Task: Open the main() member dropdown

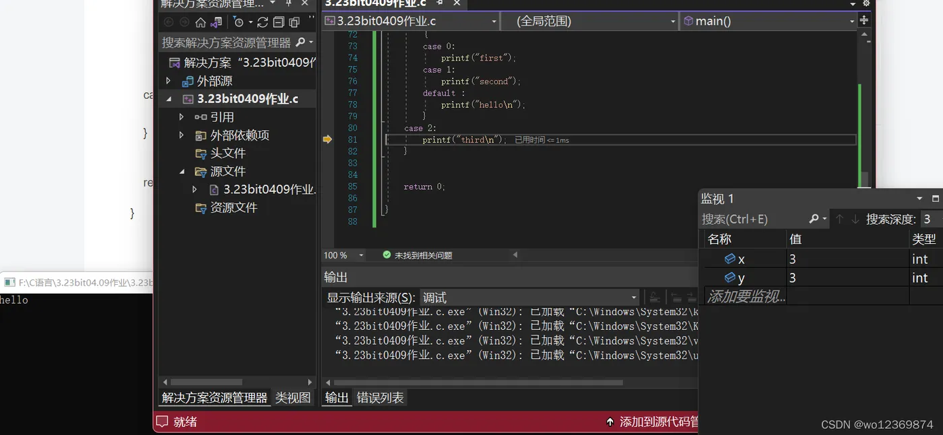Action: 768,21
